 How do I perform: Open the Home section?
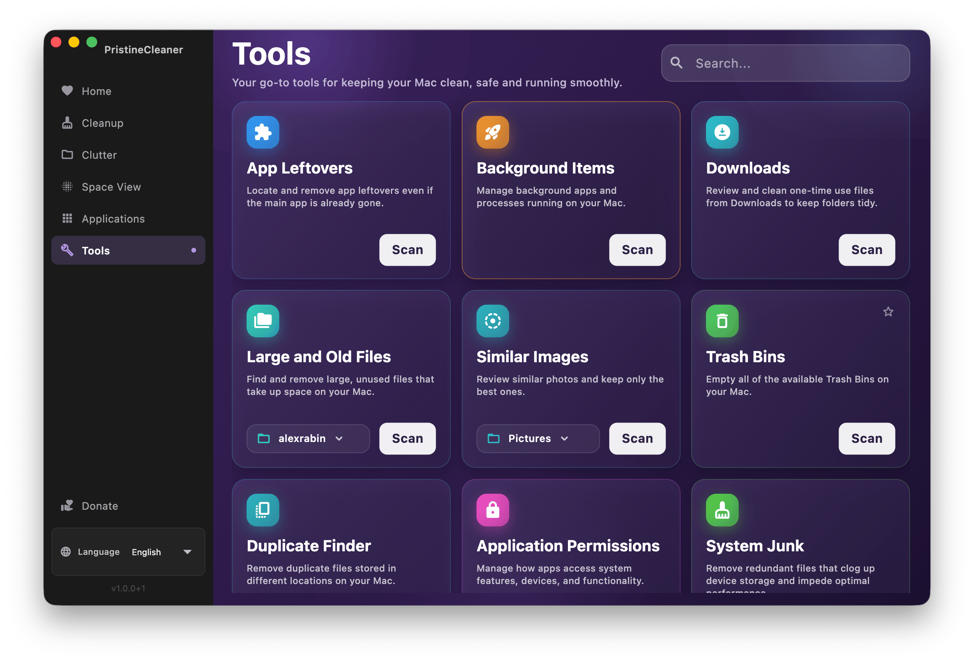tap(128, 91)
